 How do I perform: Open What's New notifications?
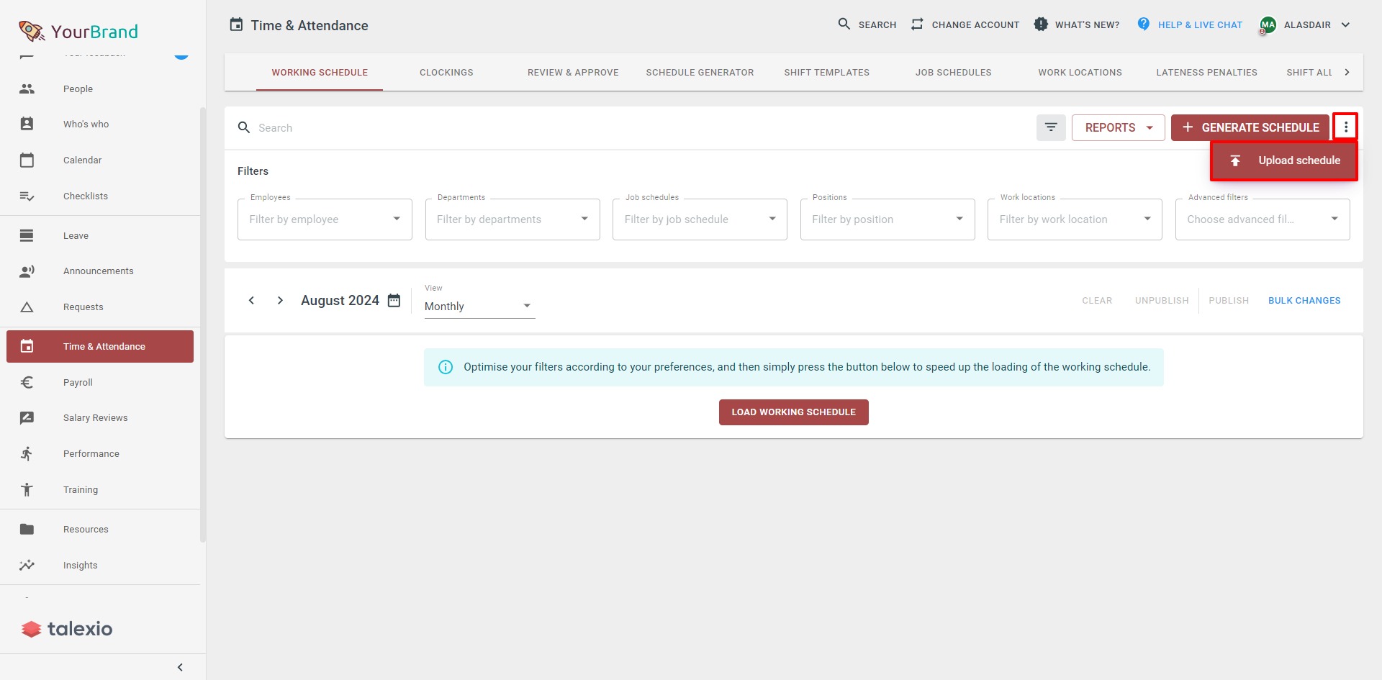[1077, 24]
